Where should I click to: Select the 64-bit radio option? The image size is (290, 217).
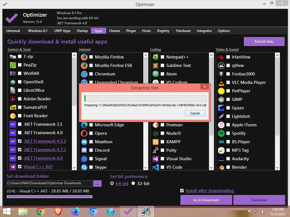coord(112,183)
